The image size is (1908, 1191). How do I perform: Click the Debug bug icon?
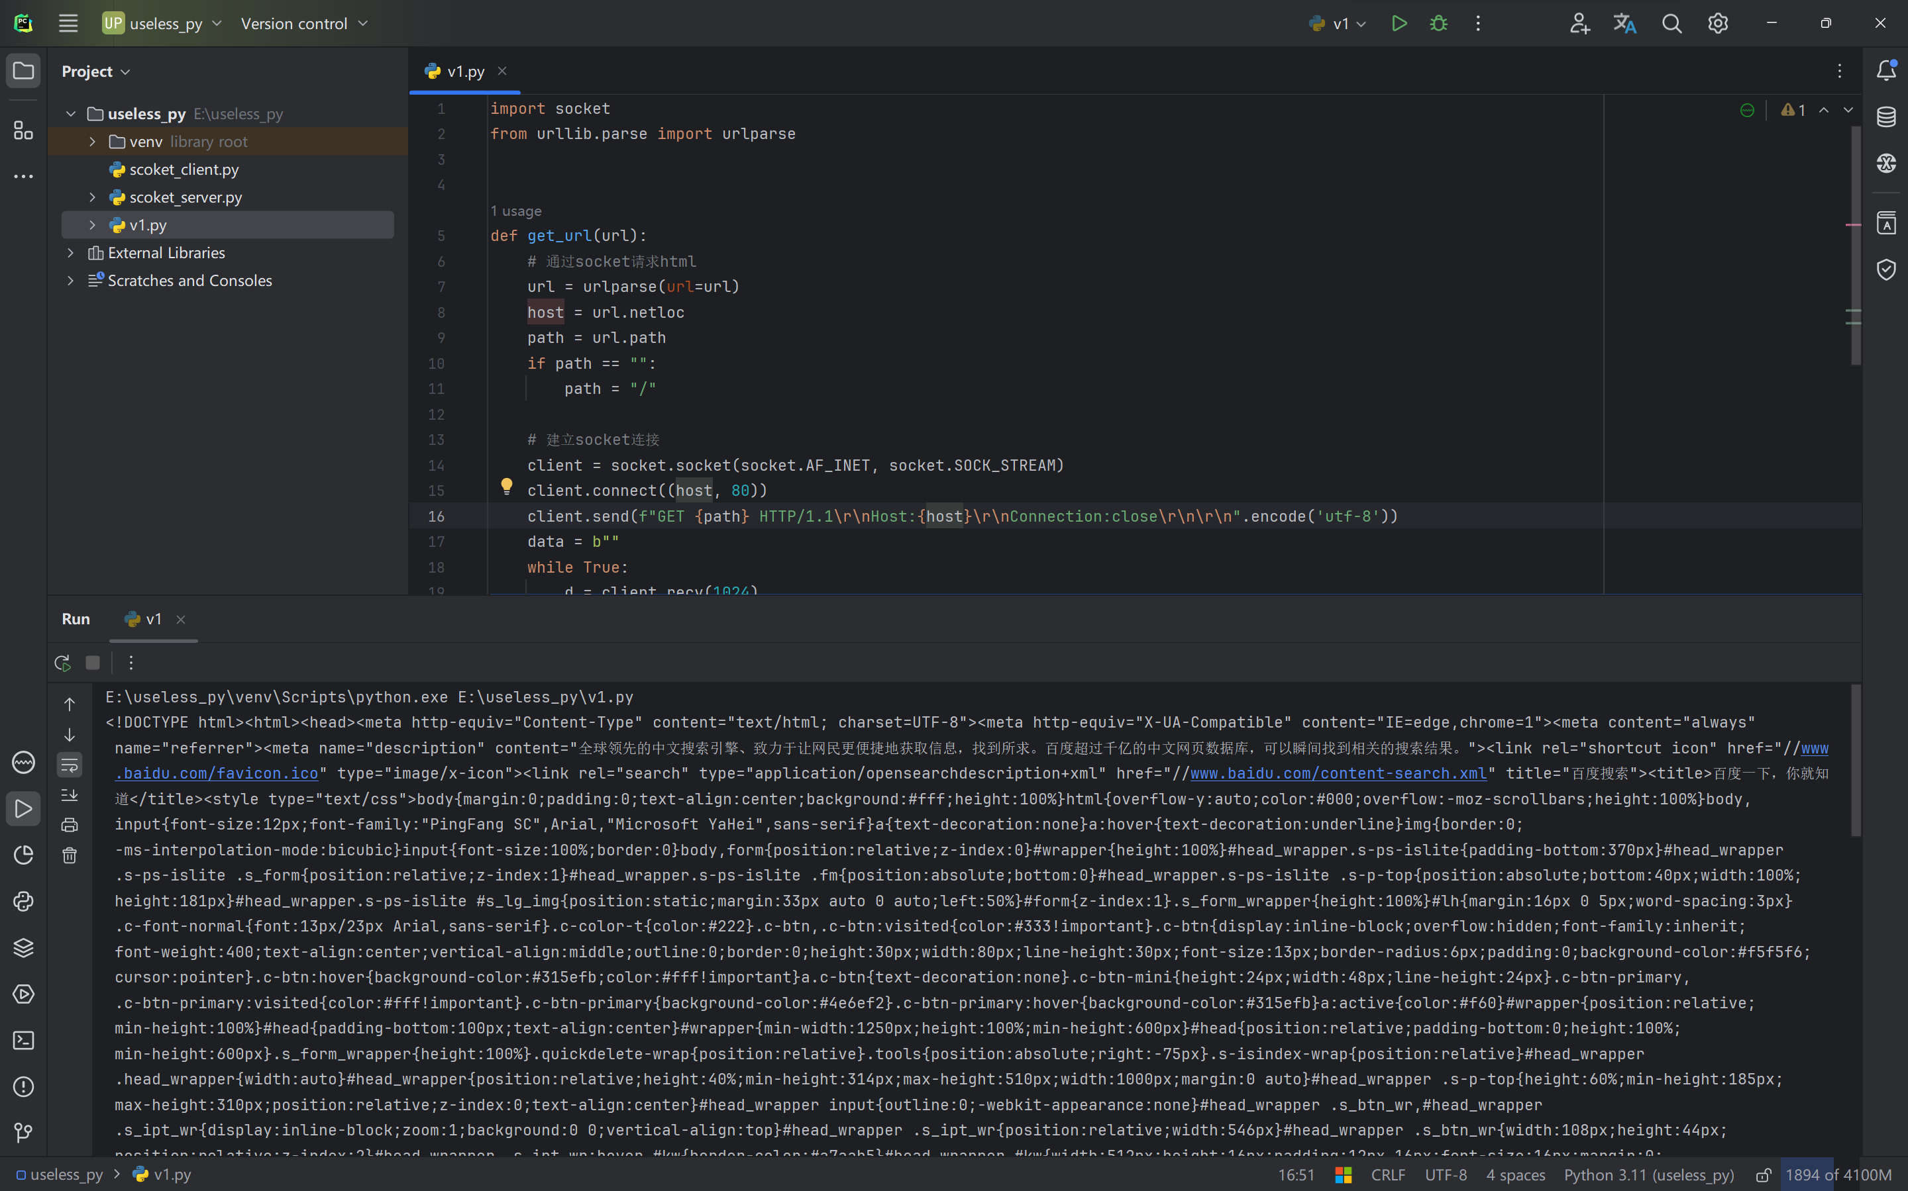[x=1438, y=24]
